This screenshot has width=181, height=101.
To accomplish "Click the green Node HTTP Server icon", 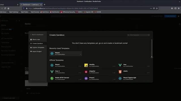I will tap(52, 78).
